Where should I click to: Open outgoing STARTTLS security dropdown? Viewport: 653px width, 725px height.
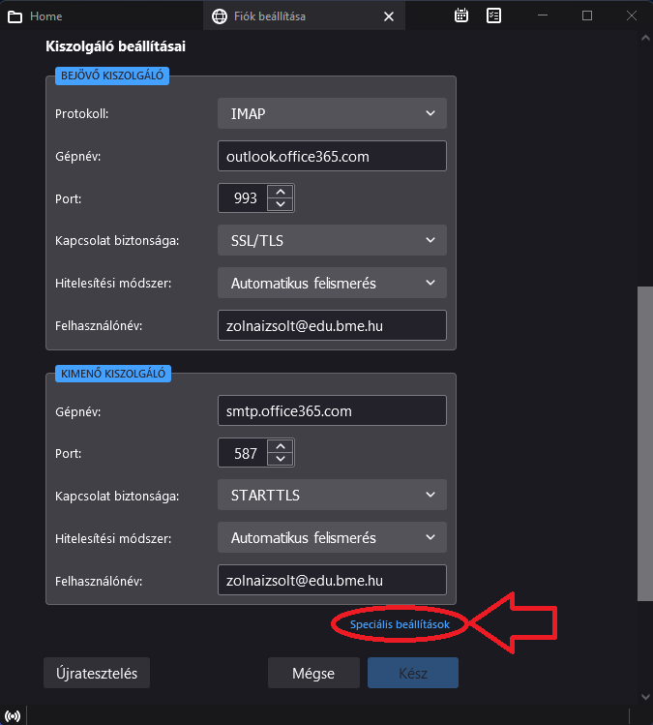332,495
